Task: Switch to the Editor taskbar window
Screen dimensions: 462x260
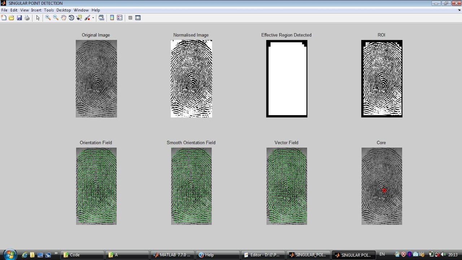Action: [263, 255]
